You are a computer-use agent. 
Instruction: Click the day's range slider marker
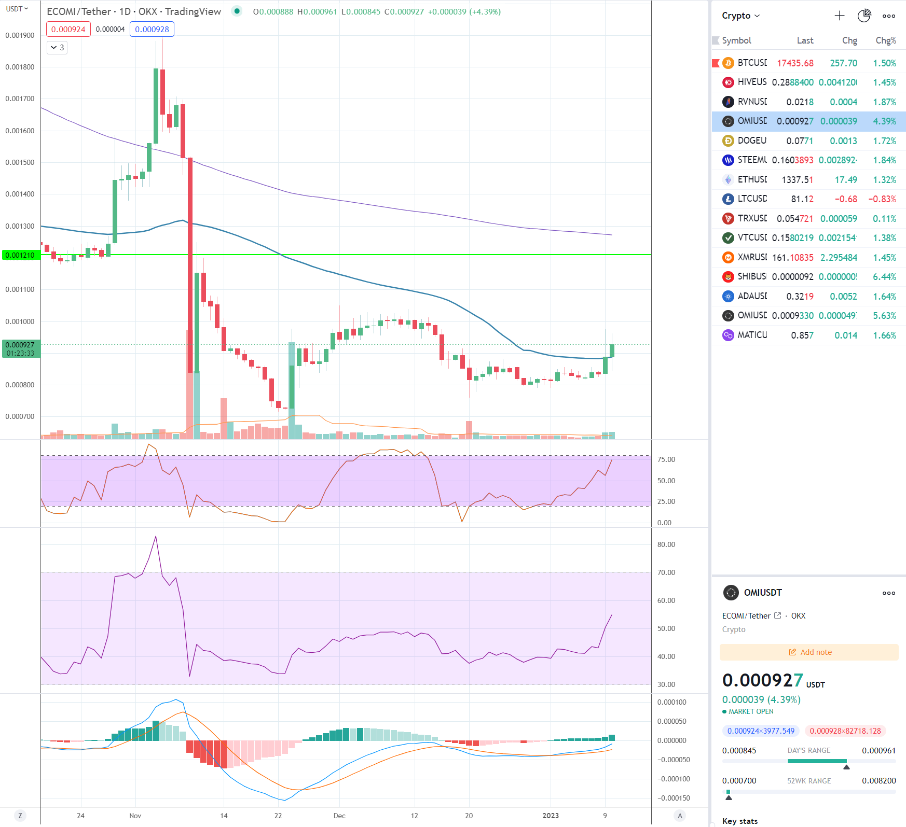click(846, 767)
